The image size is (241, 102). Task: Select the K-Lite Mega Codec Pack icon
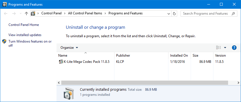[x=61, y=62]
